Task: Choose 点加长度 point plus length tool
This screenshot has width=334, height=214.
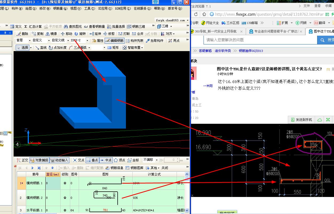Action: click(58, 48)
